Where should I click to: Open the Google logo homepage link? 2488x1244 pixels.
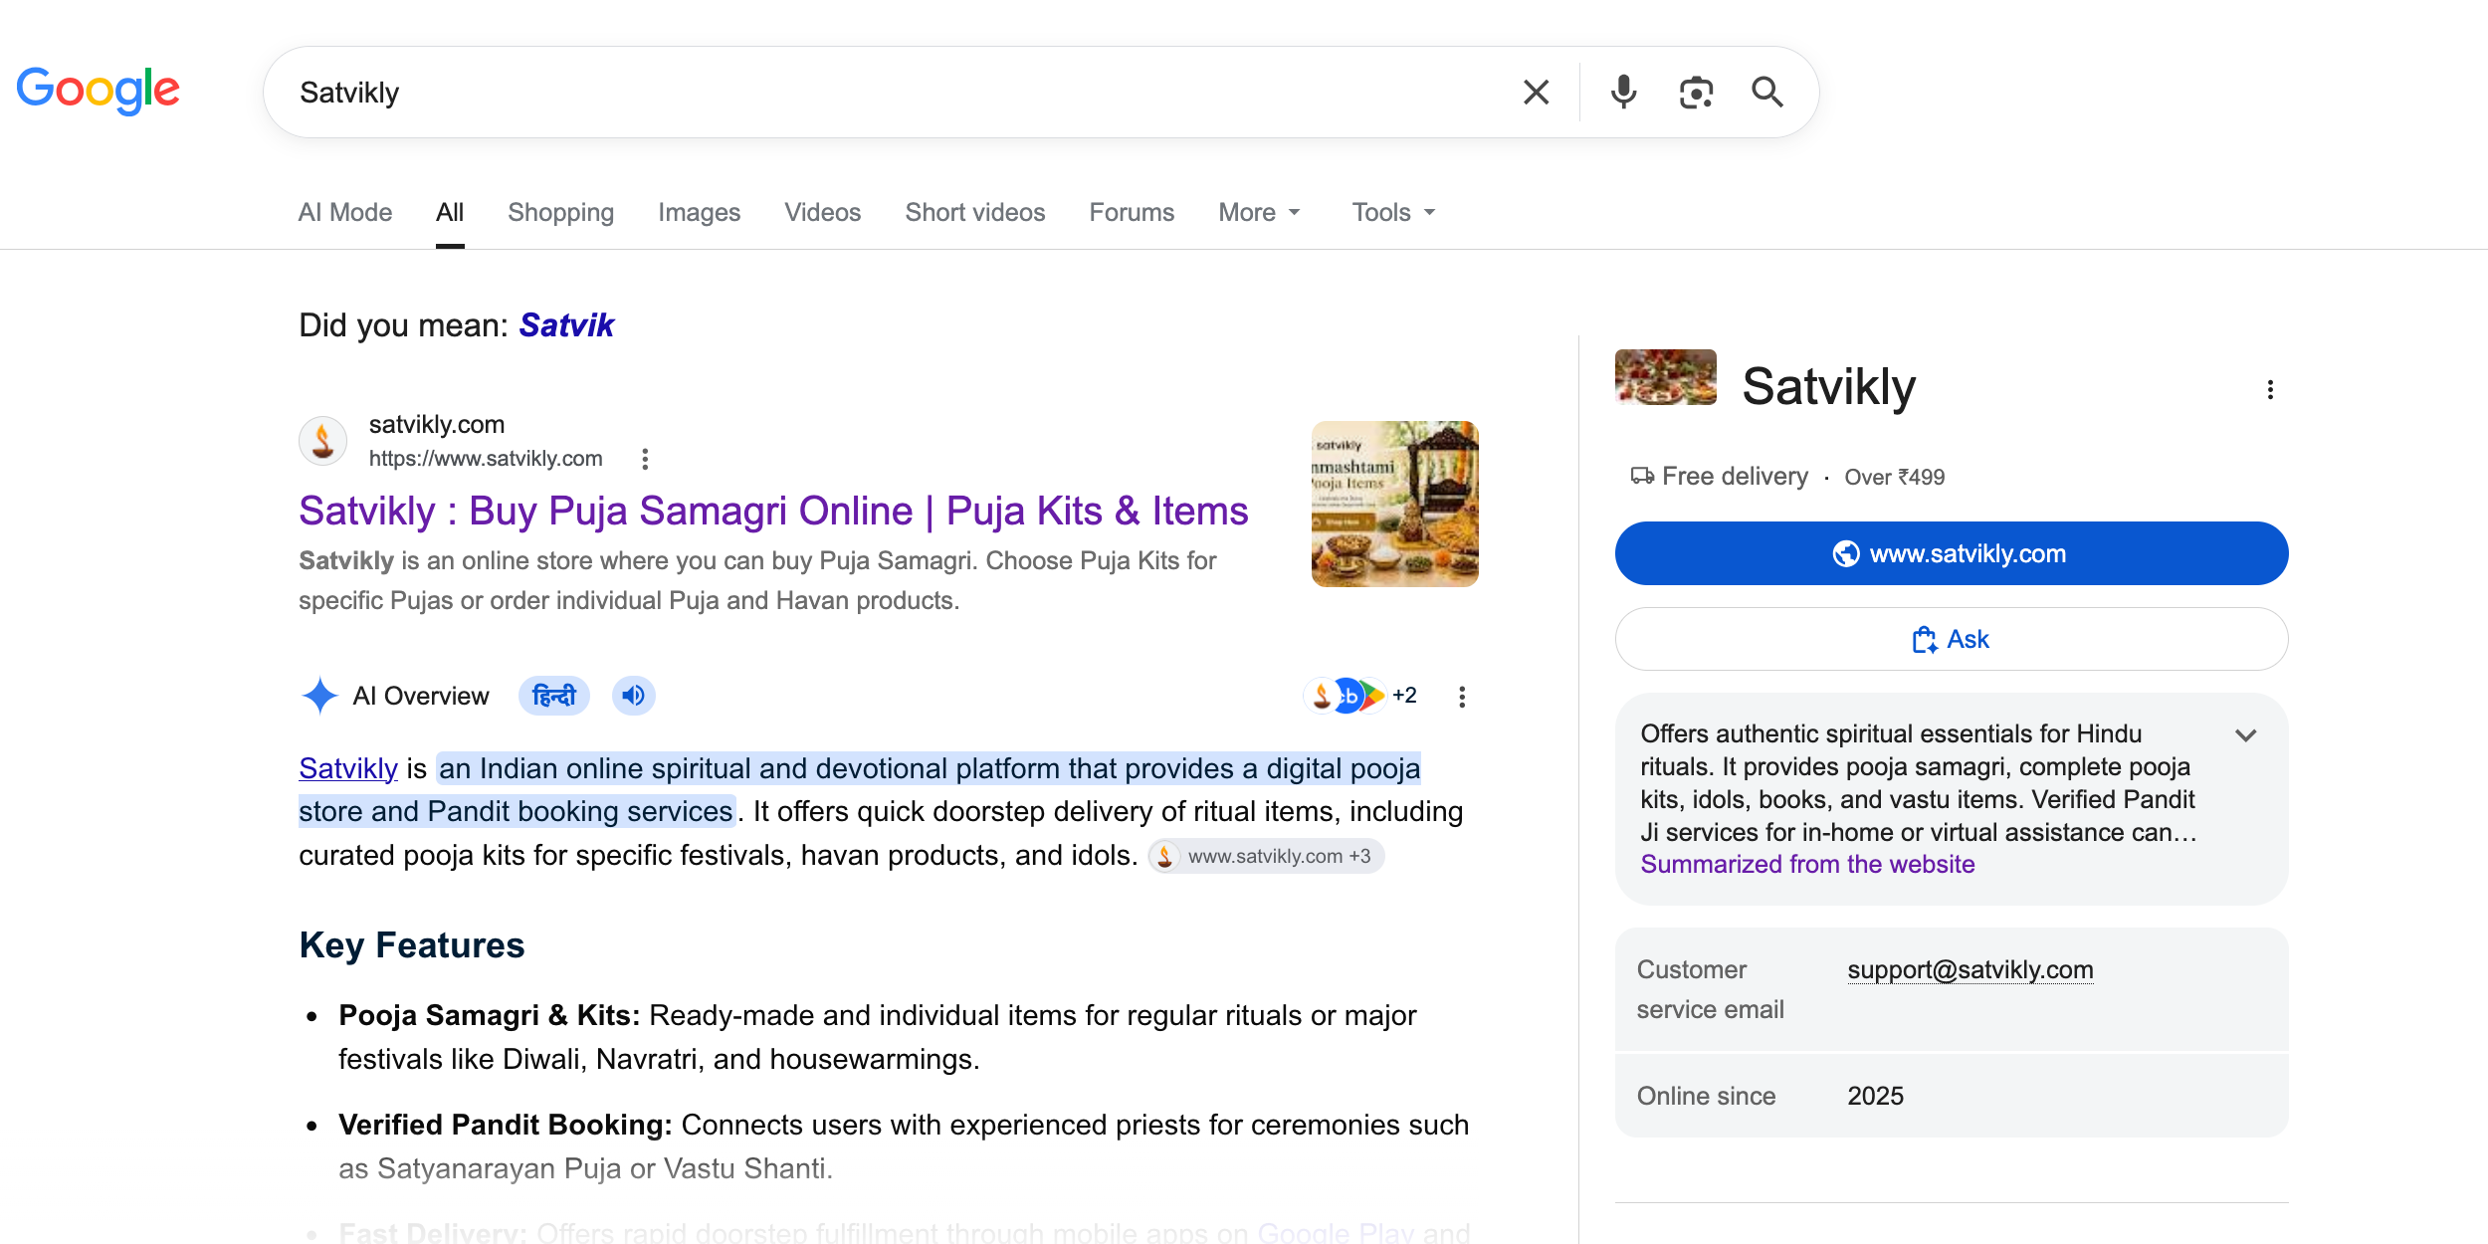tap(98, 91)
